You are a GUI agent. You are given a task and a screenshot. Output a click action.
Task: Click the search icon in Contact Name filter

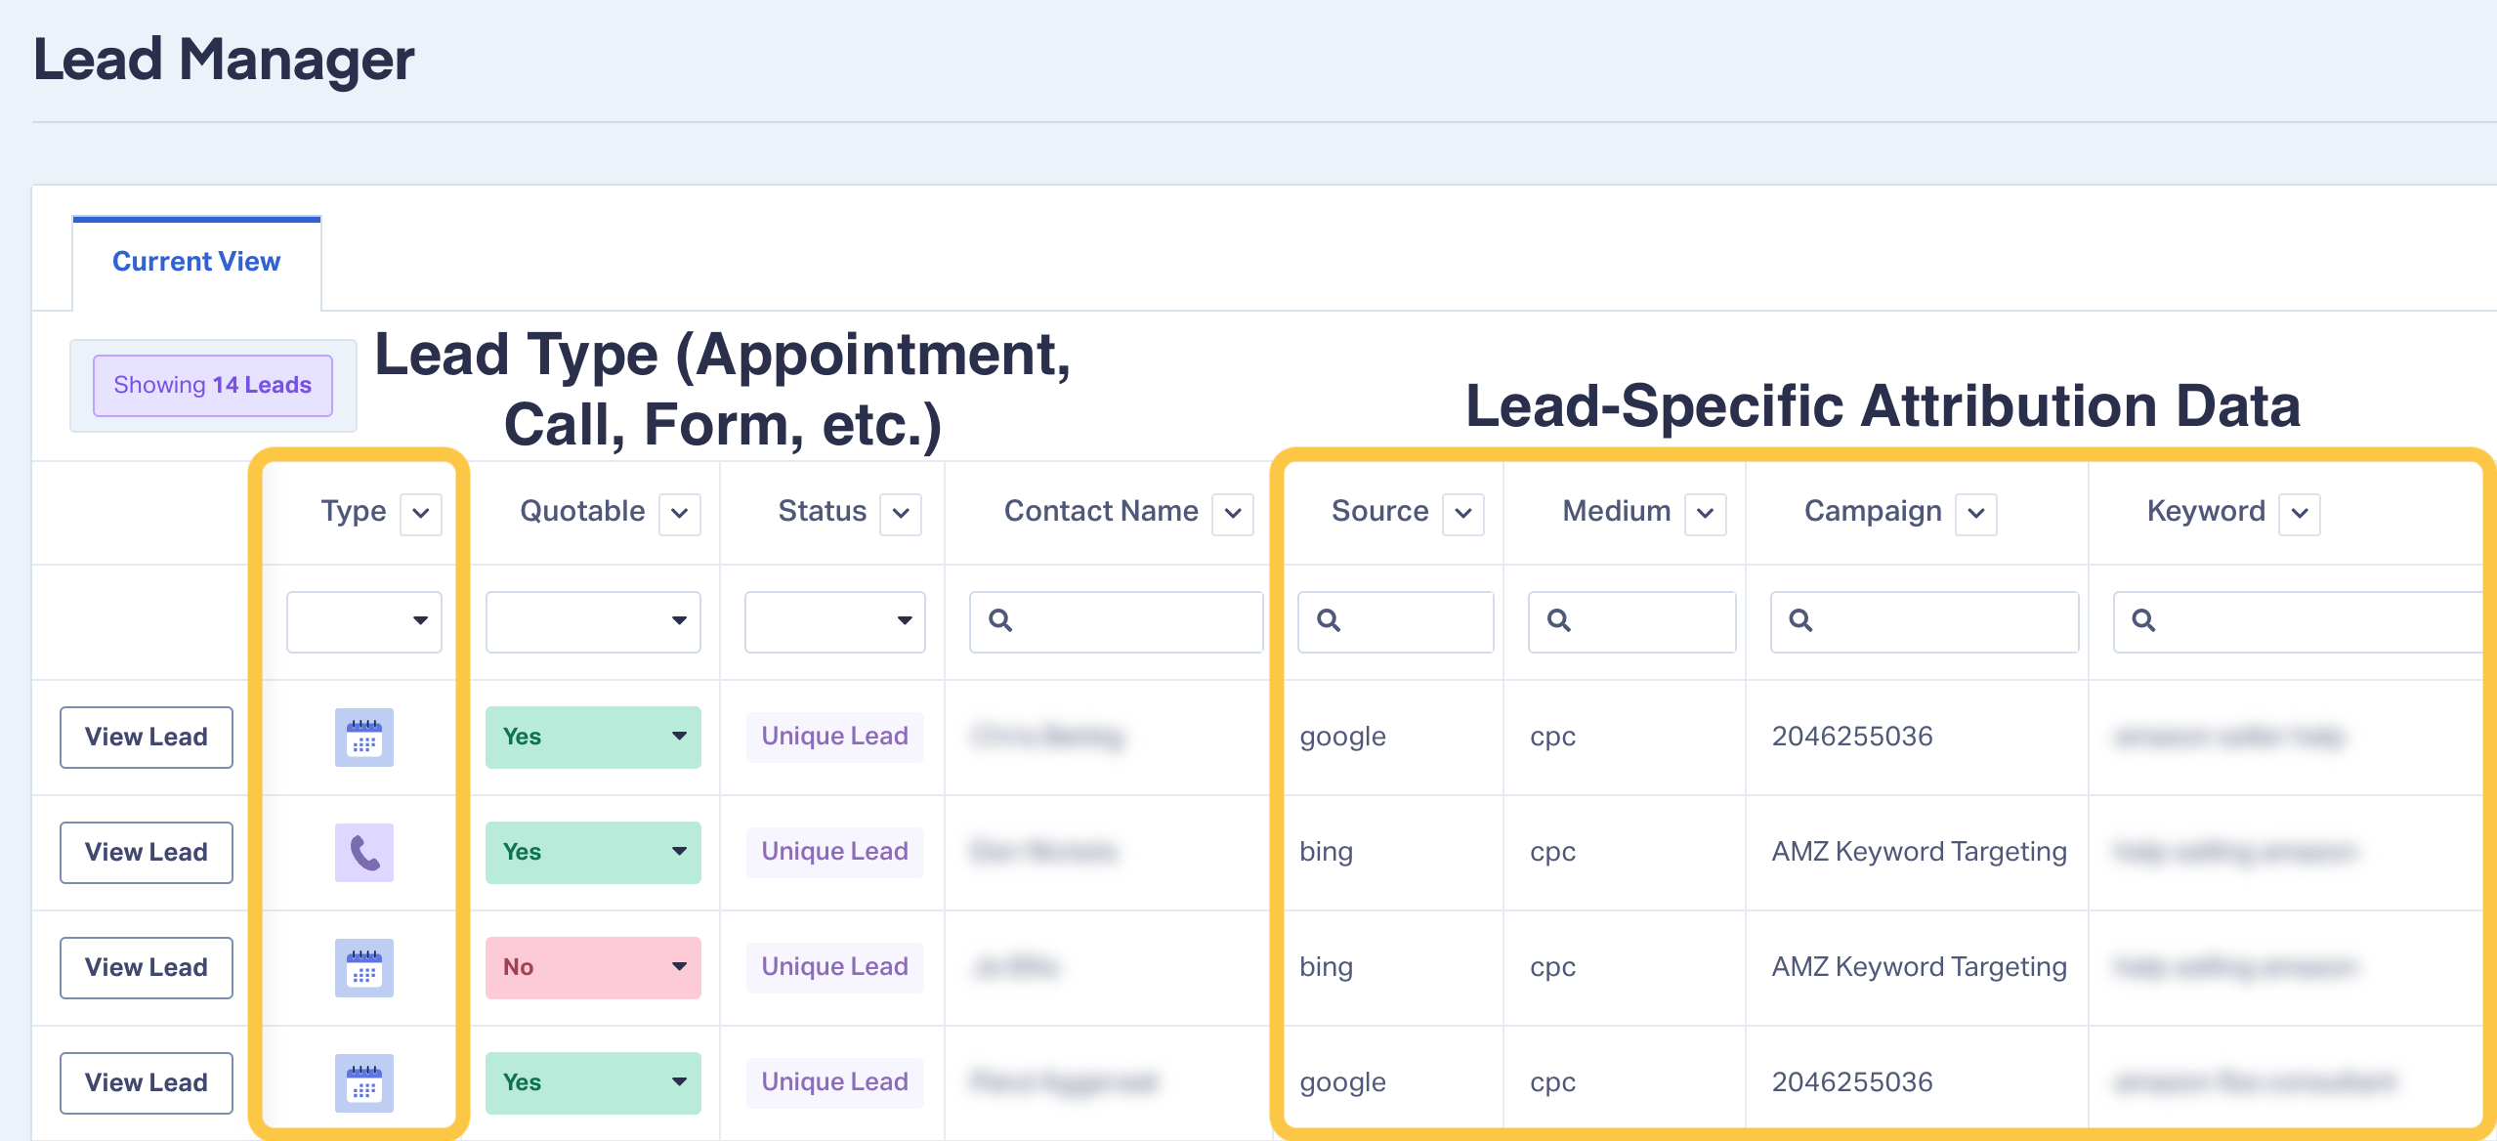(x=1000, y=620)
